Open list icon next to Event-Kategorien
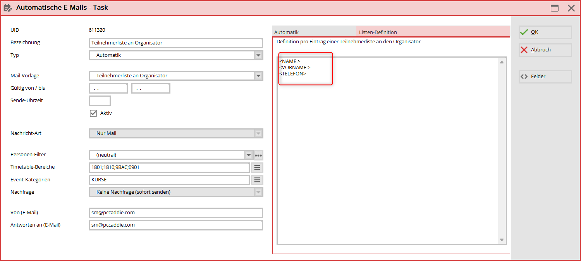The width and height of the screenshot is (581, 261). tap(257, 180)
